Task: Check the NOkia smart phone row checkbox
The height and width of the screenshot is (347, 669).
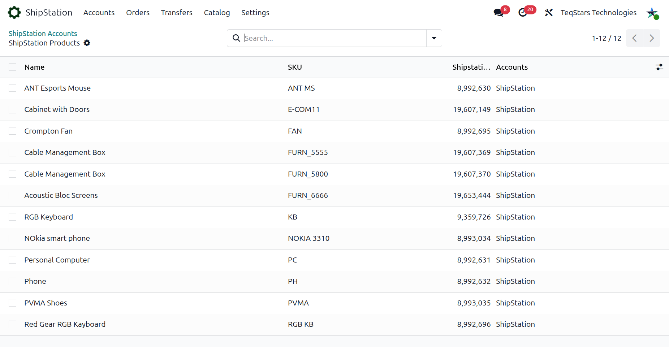Action: [x=13, y=239]
